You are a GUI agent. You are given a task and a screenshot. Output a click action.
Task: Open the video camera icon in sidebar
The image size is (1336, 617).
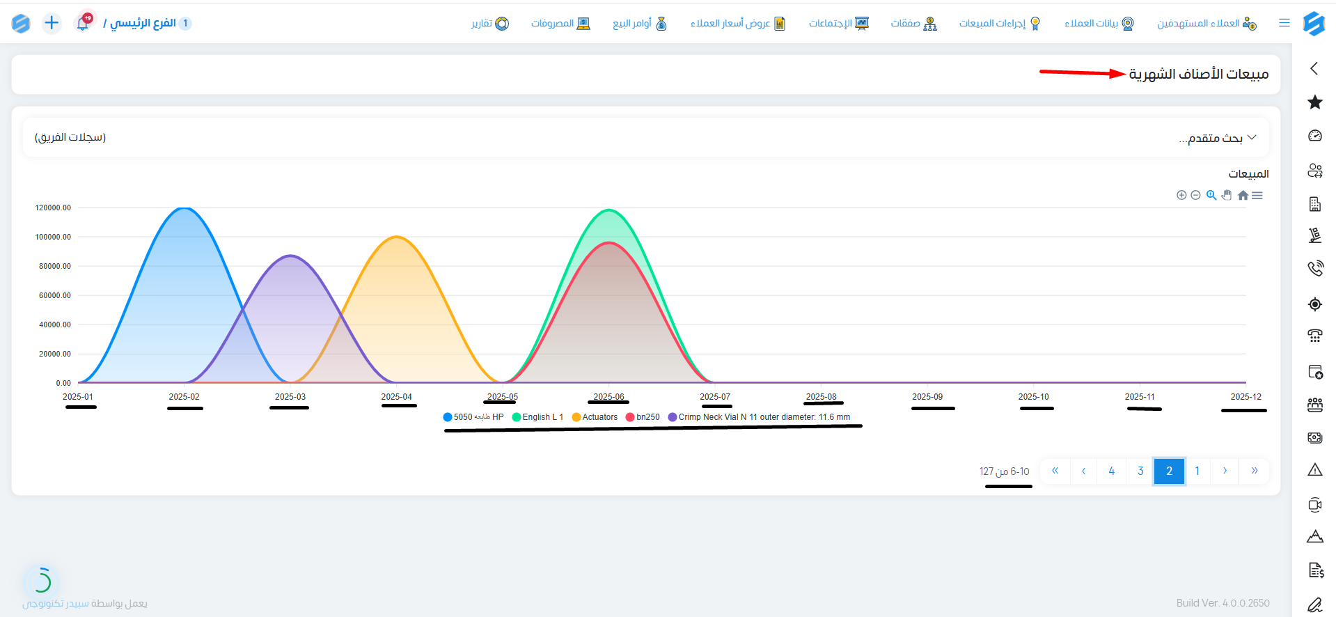click(1314, 505)
